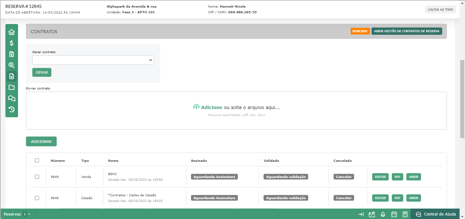This screenshot has width=465, height=219.
Task: Check the box for contract 9649
Action: pos(37,177)
